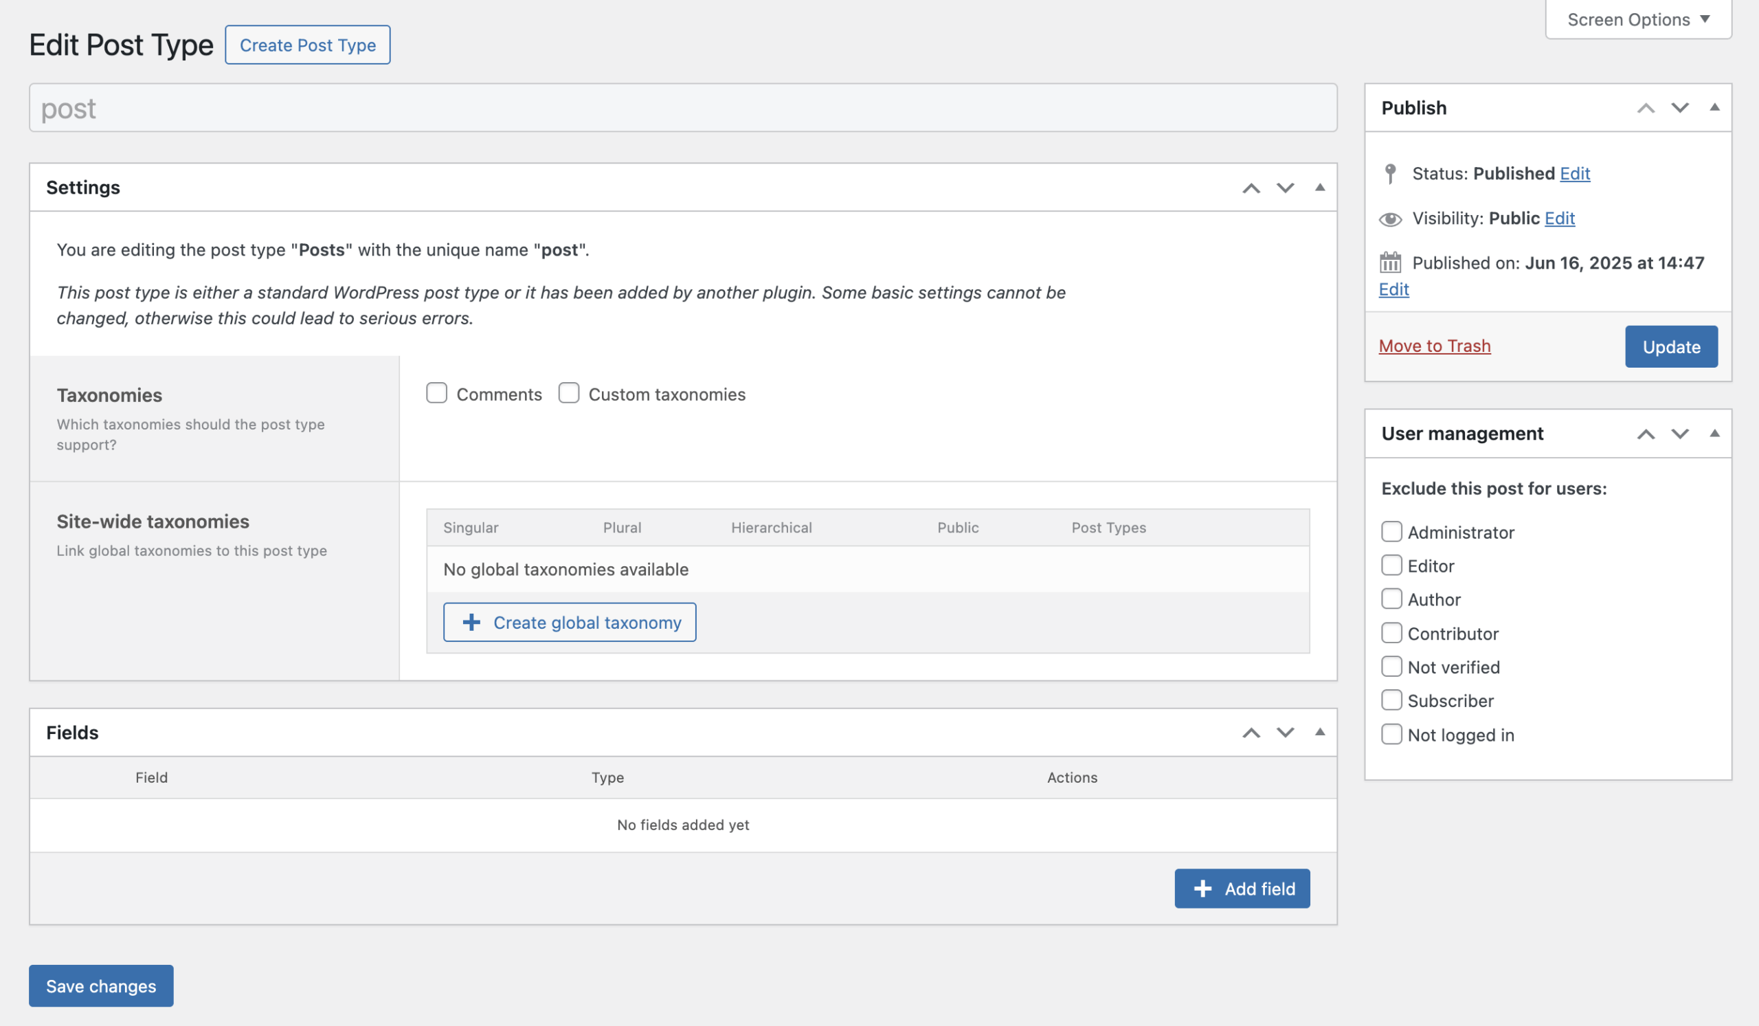1759x1026 pixels.
Task: Click the plus icon in Create global taxonomy
Action: click(471, 622)
